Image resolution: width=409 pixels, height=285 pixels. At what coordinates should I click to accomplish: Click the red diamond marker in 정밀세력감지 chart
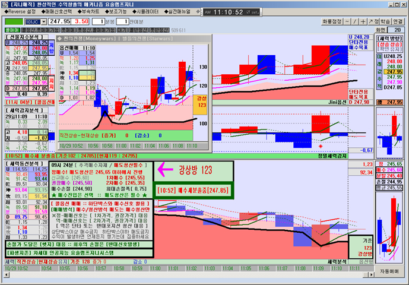click(x=321, y=146)
